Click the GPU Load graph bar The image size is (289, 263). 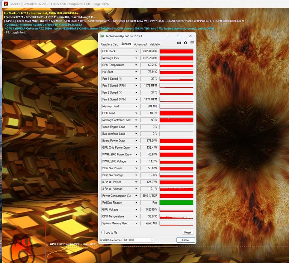(176, 113)
